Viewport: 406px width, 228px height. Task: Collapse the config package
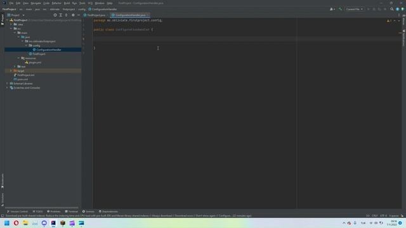26,46
